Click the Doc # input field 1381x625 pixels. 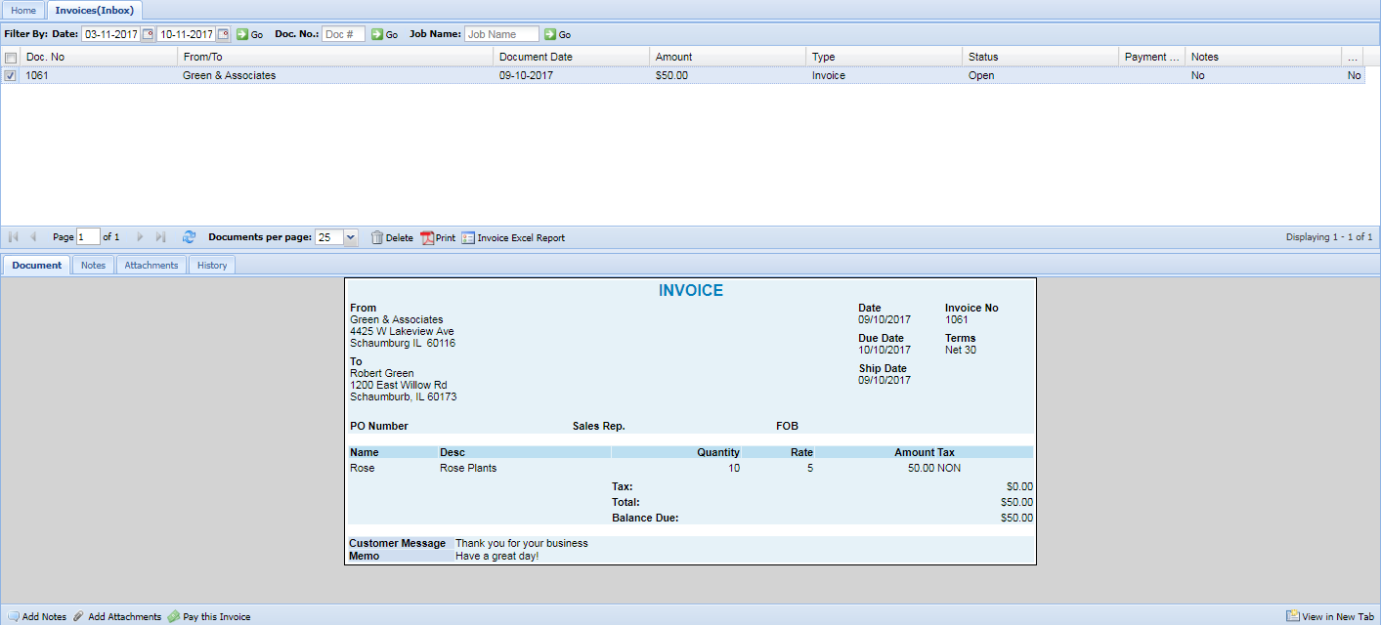(343, 34)
